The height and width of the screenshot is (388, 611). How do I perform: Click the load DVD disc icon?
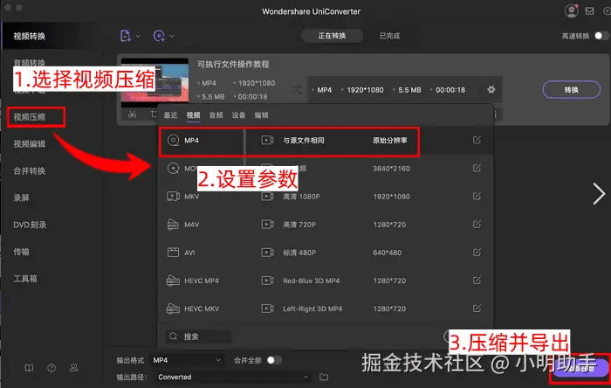coord(159,36)
